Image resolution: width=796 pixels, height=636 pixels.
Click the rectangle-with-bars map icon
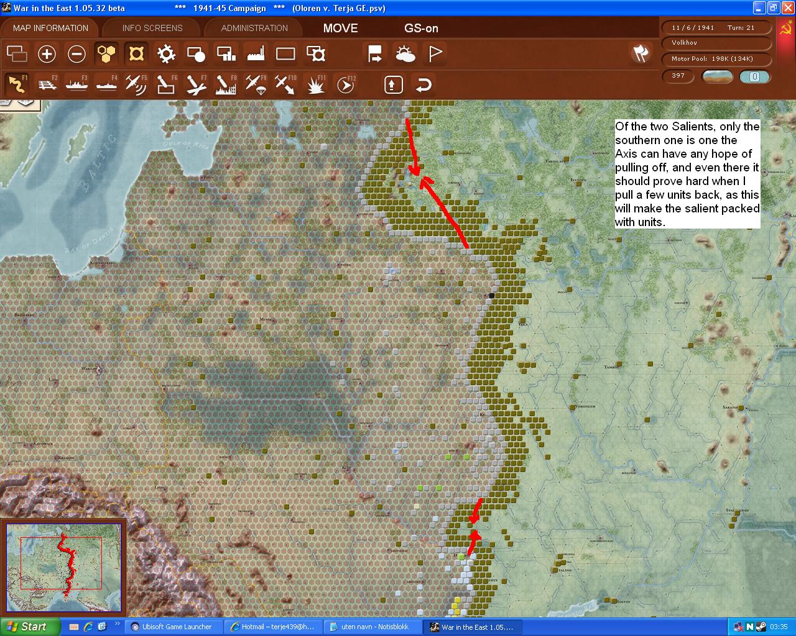pyautogui.click(x=226, y=54)
